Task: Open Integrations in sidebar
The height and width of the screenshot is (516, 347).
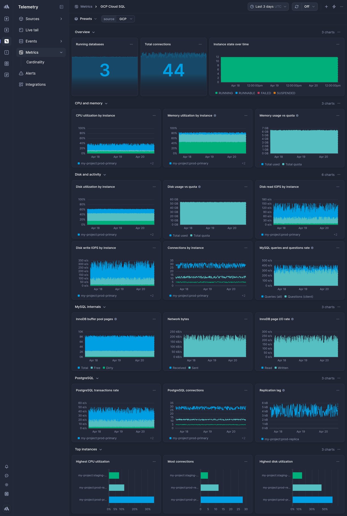Action: 41,85
